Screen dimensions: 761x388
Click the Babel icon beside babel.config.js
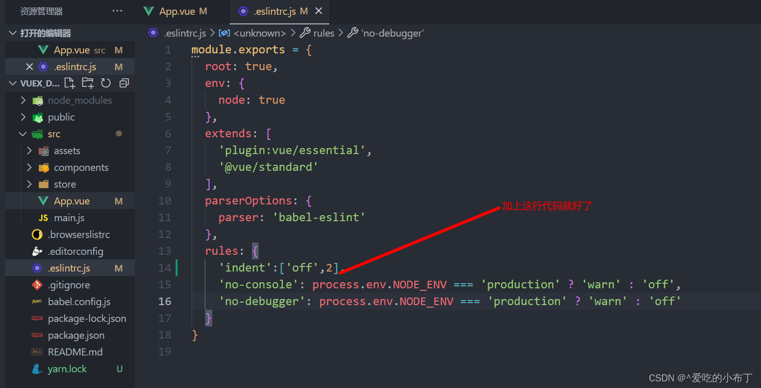pos(37,302)
